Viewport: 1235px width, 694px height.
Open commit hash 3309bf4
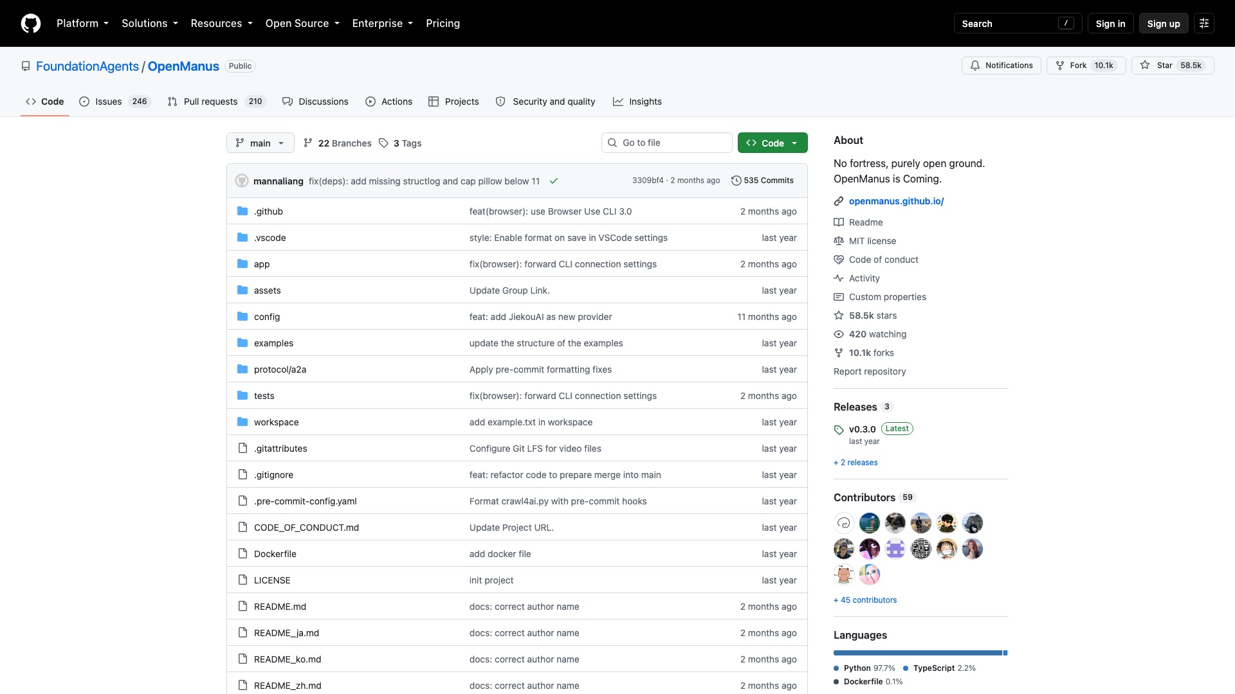[648, 181]
